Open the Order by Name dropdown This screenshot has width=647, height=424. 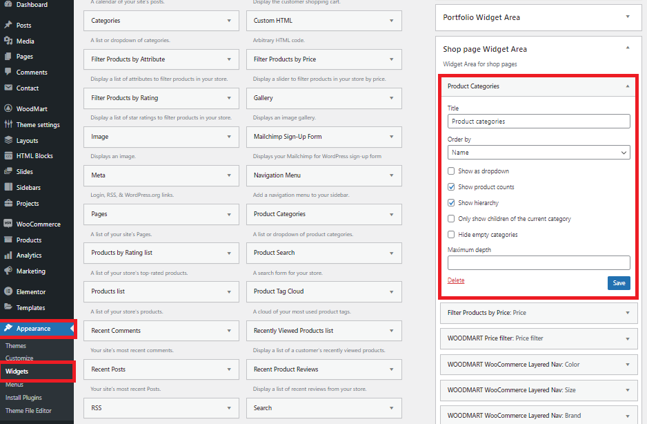tap(539, 153)
